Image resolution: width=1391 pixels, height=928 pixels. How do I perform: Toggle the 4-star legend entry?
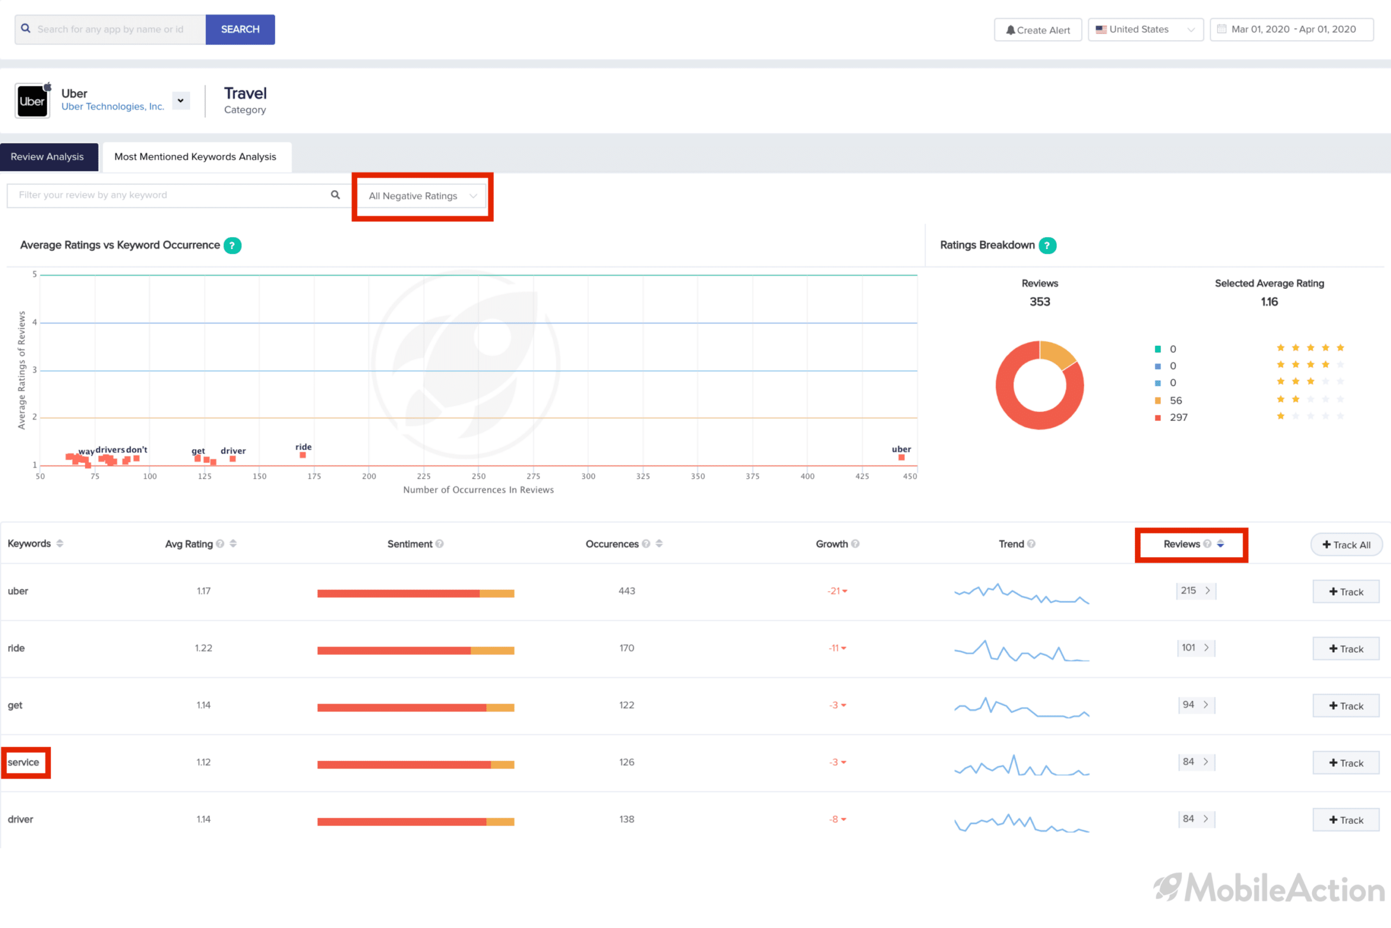(1165, 366)
